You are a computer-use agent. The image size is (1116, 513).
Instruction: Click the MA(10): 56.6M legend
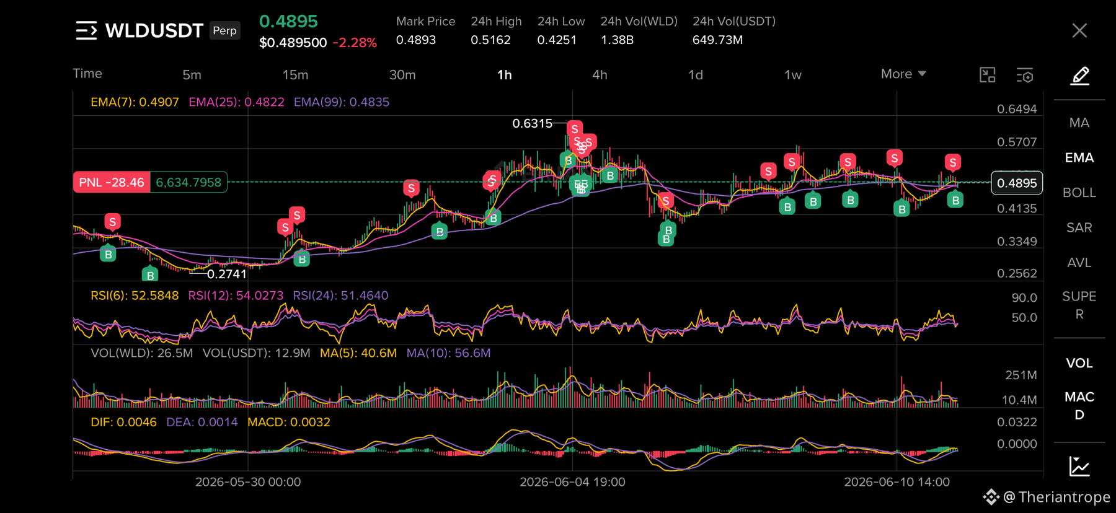tap(448, 353)
